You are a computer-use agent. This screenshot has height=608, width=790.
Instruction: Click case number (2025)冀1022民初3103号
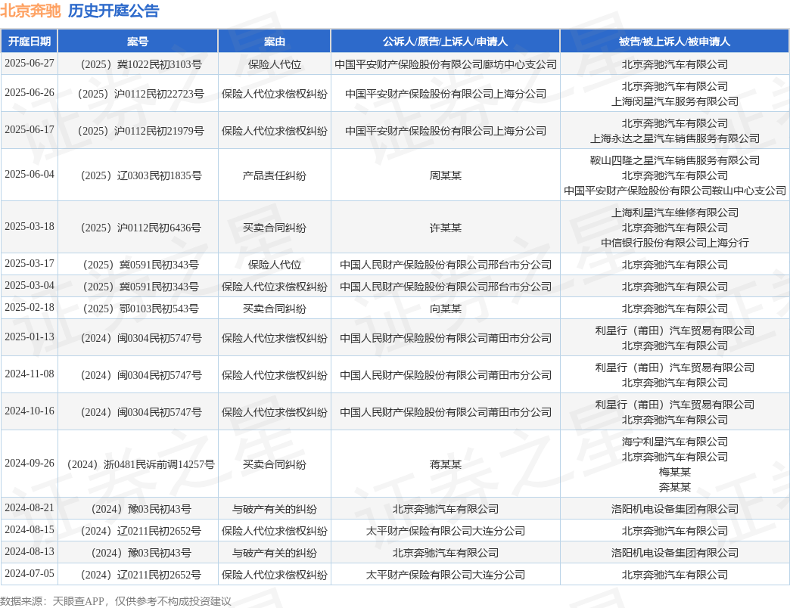pyautogui.click(x=138, y=64)
